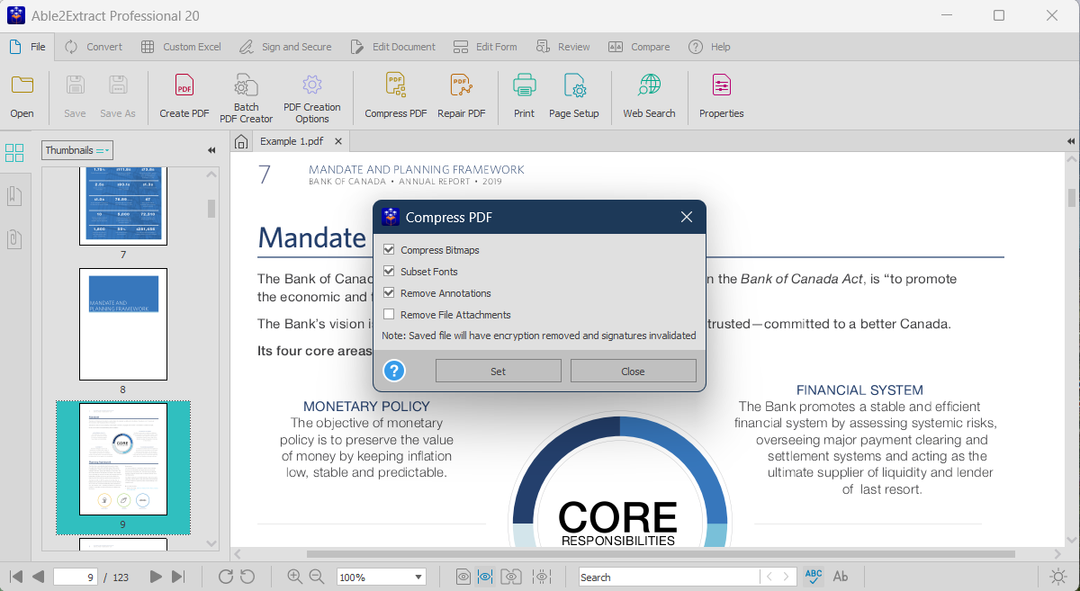This screenshot has height=591, width=1080.
Task: Open Web Search from the toolbar
Action: pos(649,94)
